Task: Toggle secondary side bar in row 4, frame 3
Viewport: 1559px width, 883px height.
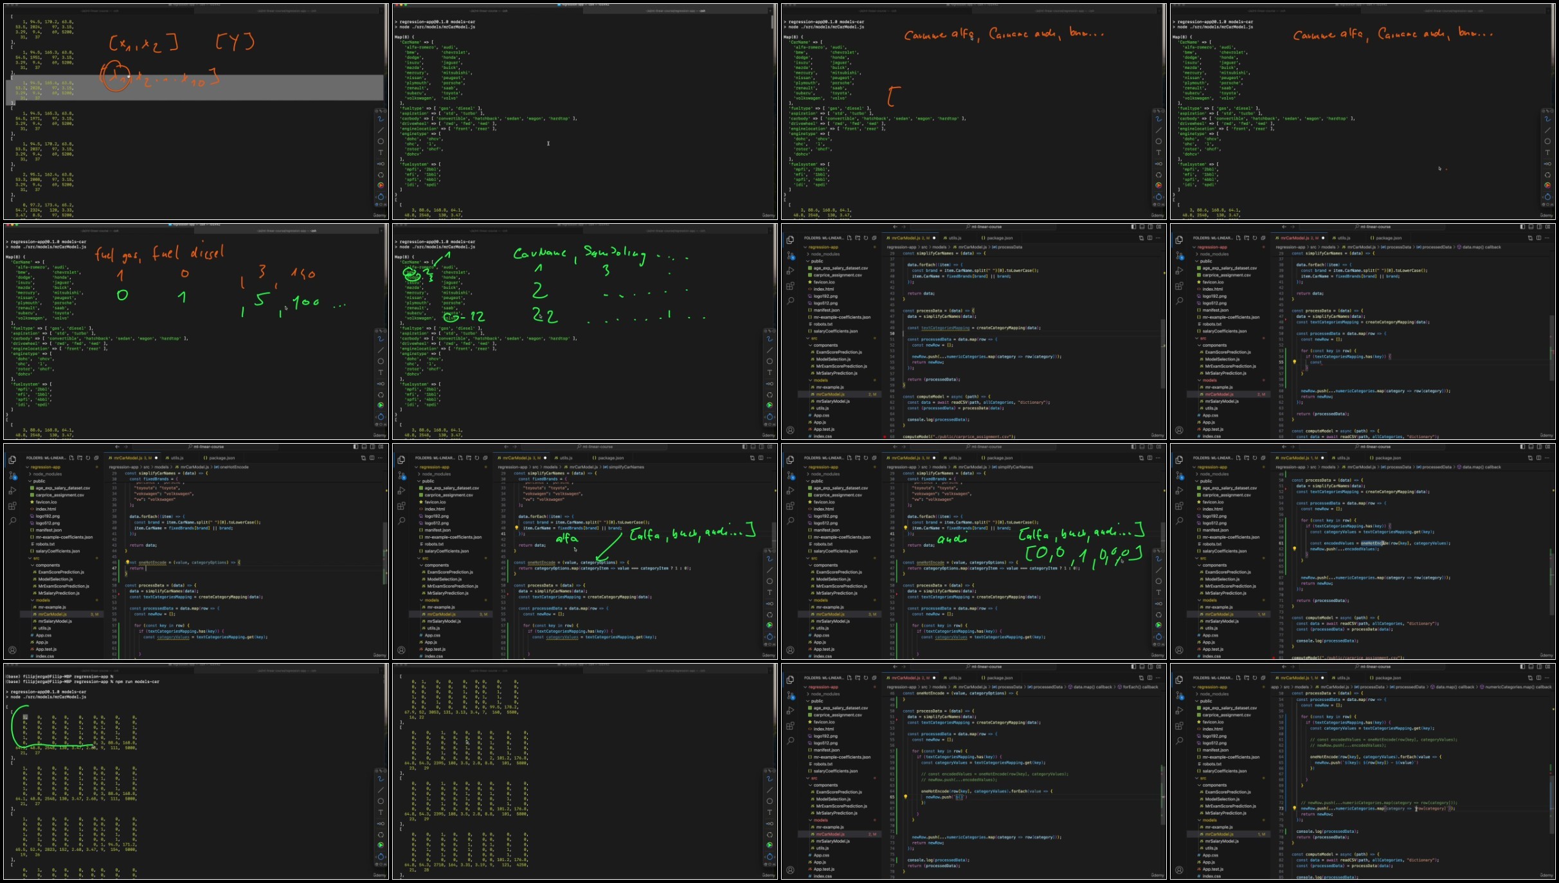Action: [1149, 666]
